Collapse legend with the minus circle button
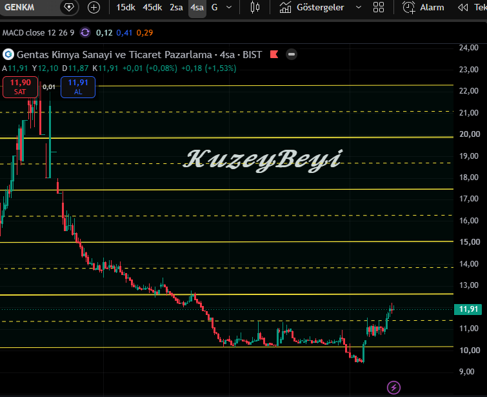 point(292,54)
